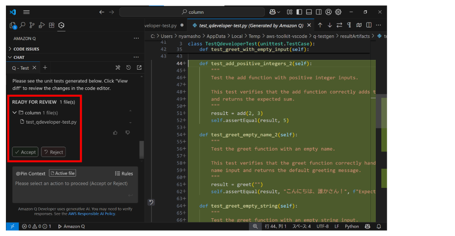Viewport: 455px width, 236px height.
Task: Change the UTF-8 file encoding
Action: [322, 227]
